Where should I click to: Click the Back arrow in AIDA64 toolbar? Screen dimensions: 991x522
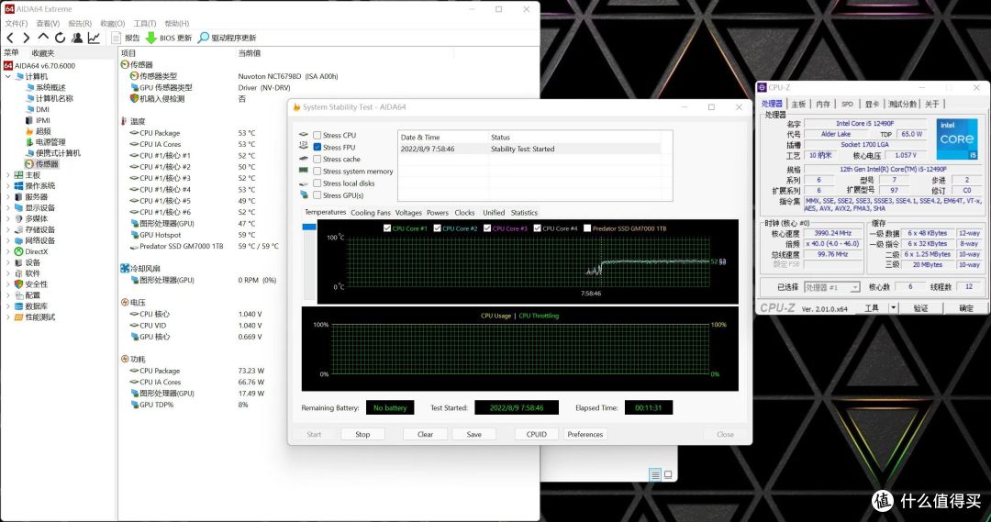(x=10, y=38)
